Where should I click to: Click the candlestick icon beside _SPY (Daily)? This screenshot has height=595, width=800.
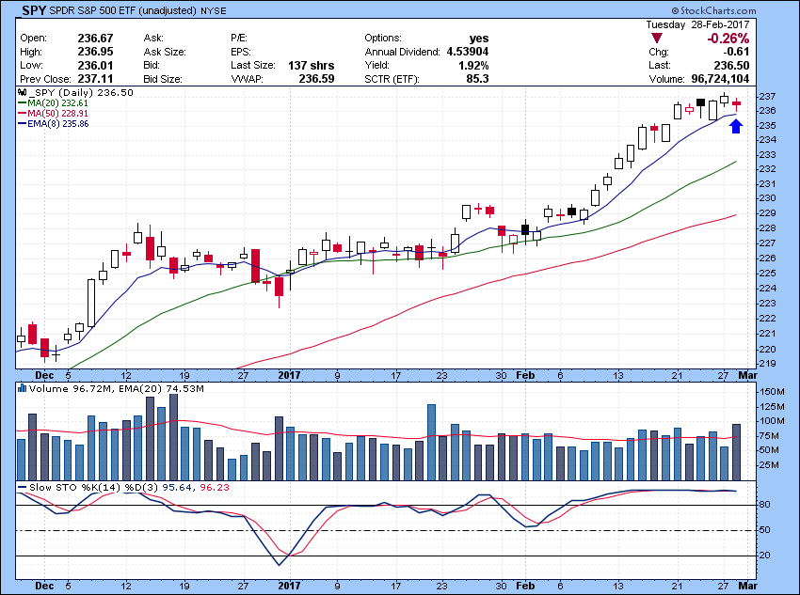22,92
